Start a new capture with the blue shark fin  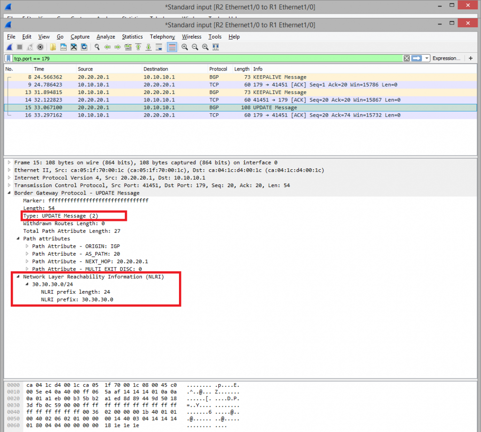8,47
